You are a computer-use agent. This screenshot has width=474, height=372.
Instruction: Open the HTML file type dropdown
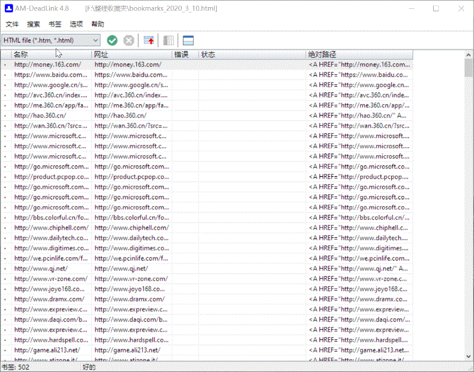coord(51,40)
